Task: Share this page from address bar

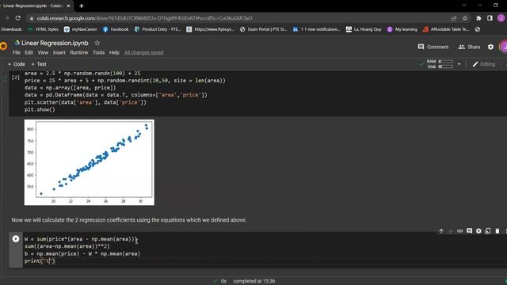Action: coord(454,18)
